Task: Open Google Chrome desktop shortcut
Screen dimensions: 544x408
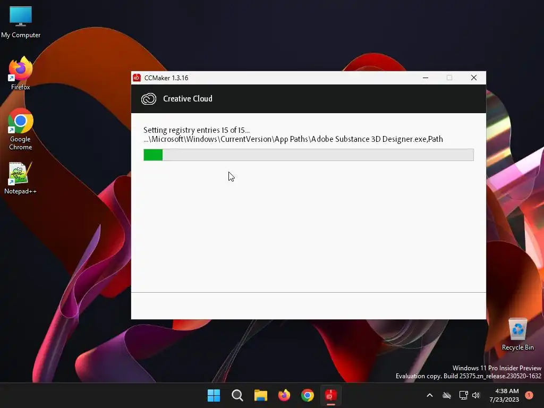Action: click(x=21, y=129)
